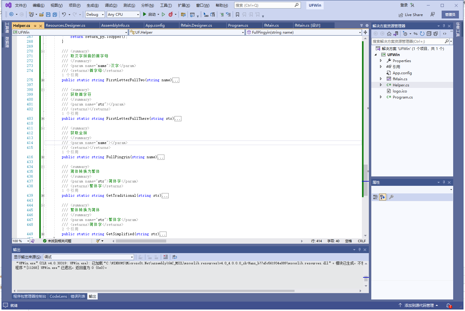Image resolution: width=465 pixels, height=311 pixels.
Task: Open the output source dropdown showing 调试
Action: pos(89,257)
